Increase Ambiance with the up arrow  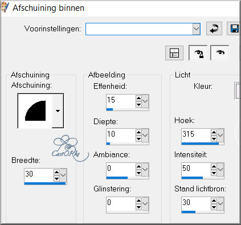tap(138, 166)
